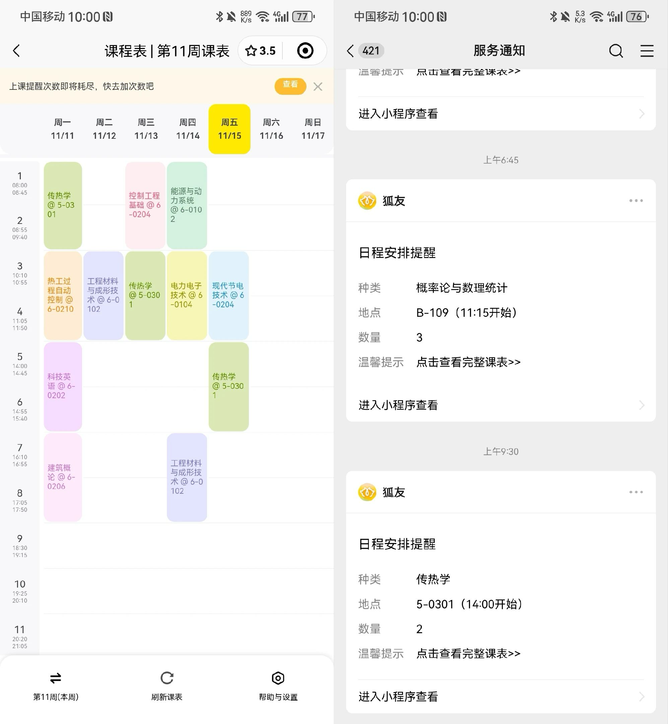Open the hamburger menu in service notifications

pos(647,51)
